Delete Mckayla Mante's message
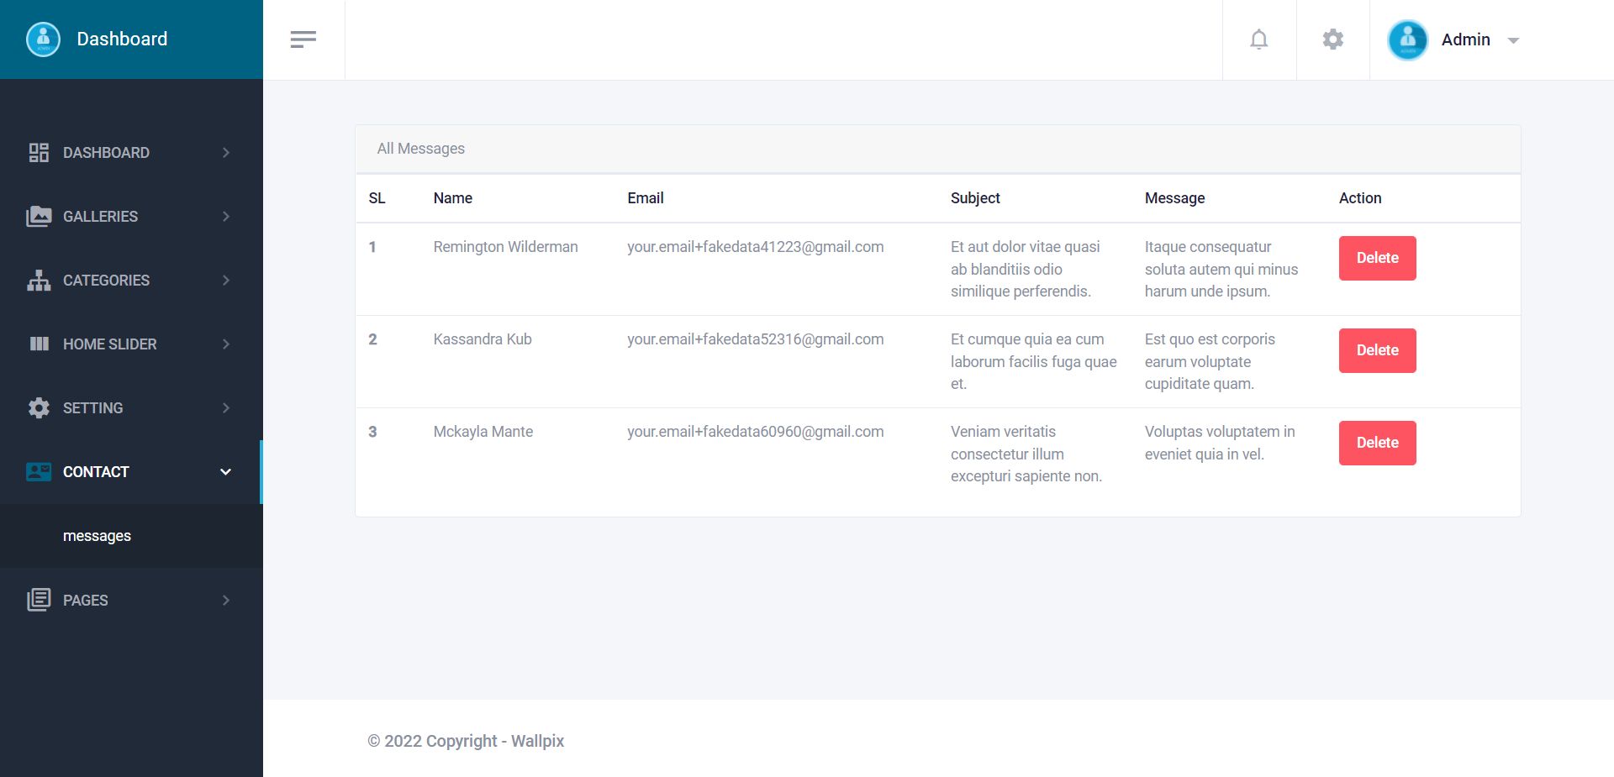Screen dimensions: 1614x777 pyautogui.click(x=1377, y=443)
